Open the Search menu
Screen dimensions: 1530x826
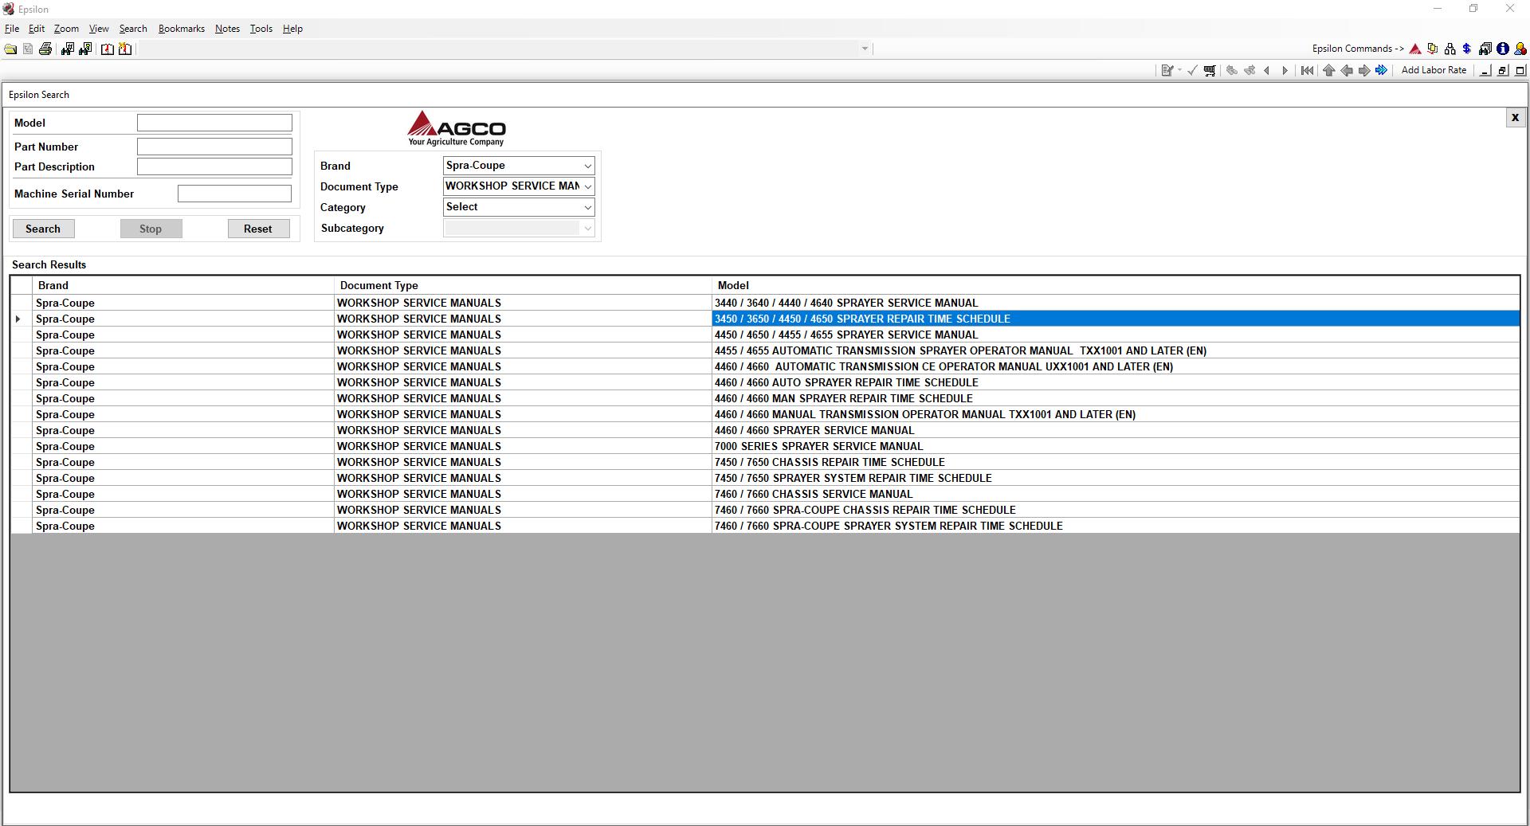tap(133, 29)
